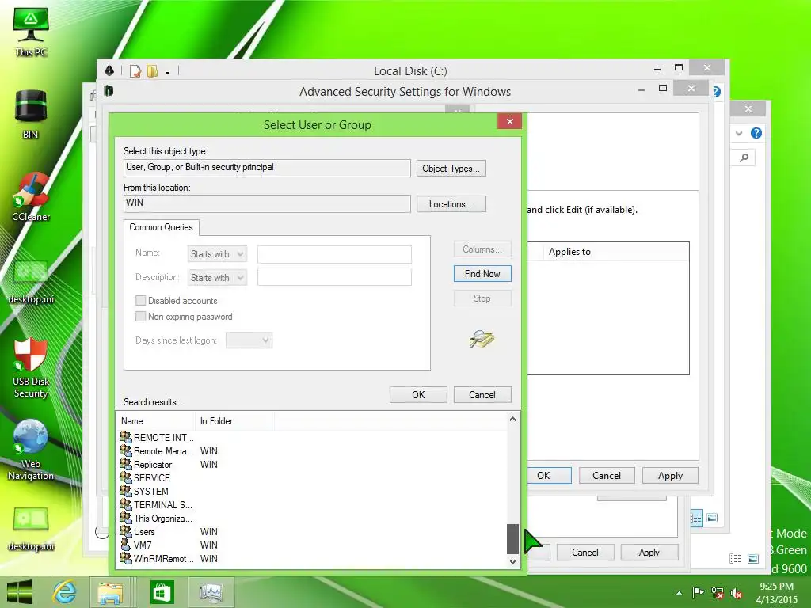The width and height of the screenshot is (811, 608).
Task: Click muted volume tray icon
Action: (736, 592)
